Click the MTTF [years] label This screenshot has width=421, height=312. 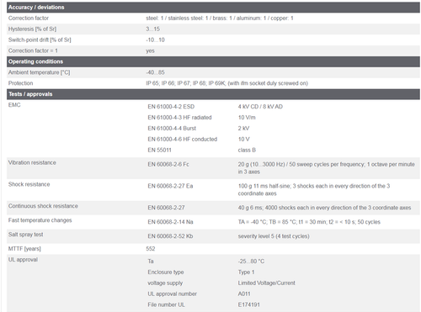coord(24,249)
